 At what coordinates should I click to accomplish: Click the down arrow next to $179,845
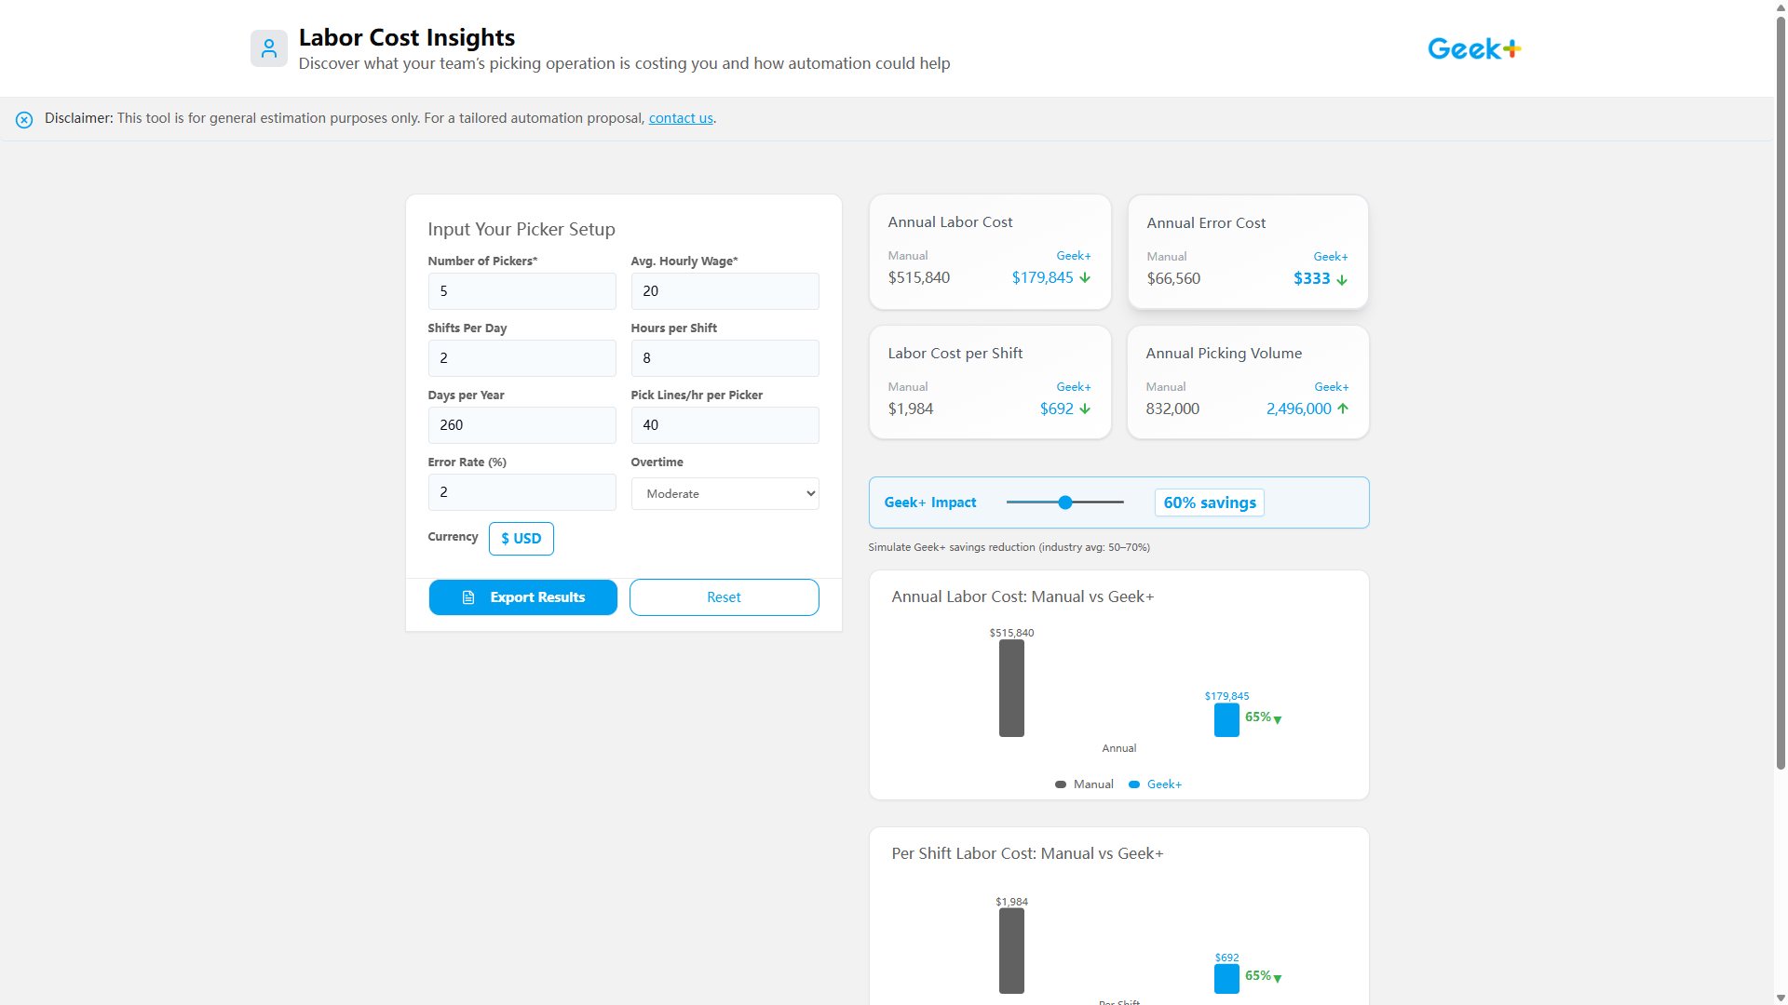click(1085, 277)
